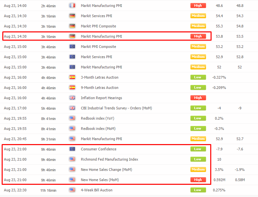The image size is (258, 197).
Task: Open the 14:00 Markit Manufacturing PMI event
Action: coord(101,6)
